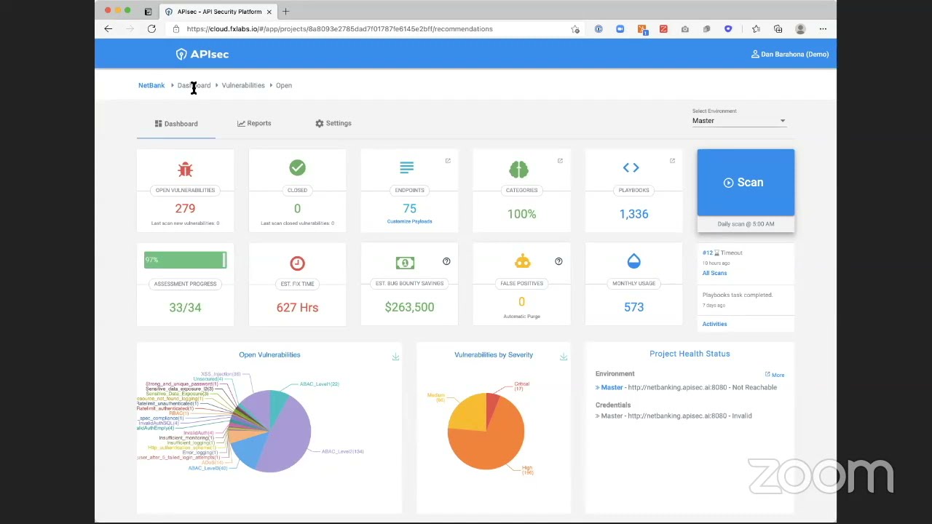Open the Select Environment Master dropdown
This screenshot has width=932, height=524.
(x=739, y=121)
